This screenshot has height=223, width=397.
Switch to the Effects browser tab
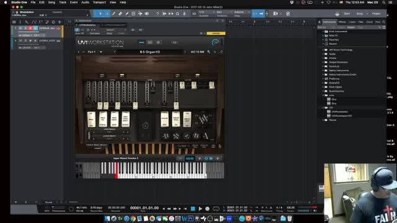[x=342, y=22]
